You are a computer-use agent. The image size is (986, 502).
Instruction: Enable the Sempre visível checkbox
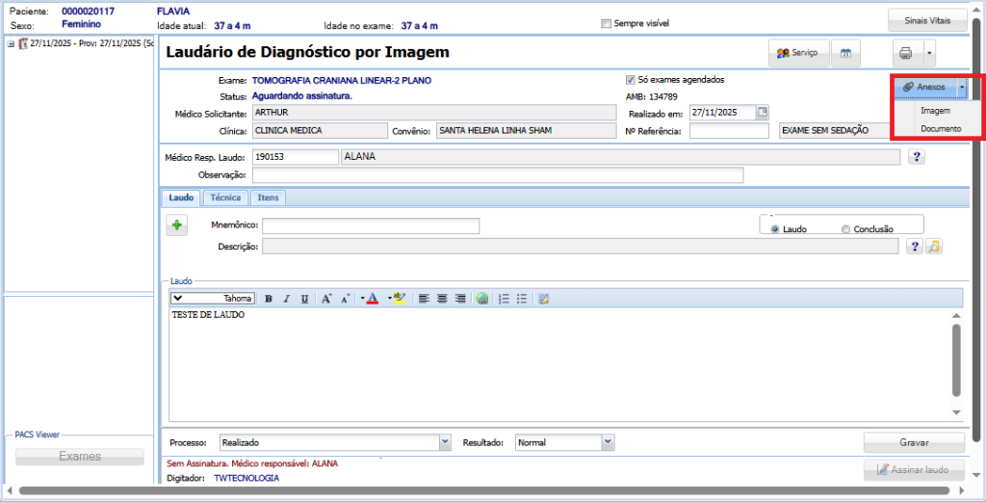tap(606, 23)
